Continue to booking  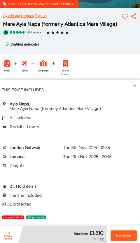point(124,235)
